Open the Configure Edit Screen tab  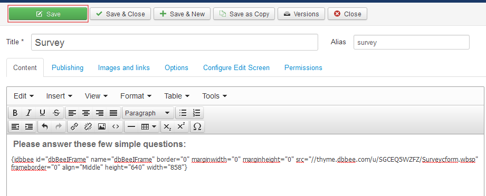coord(236,67)
